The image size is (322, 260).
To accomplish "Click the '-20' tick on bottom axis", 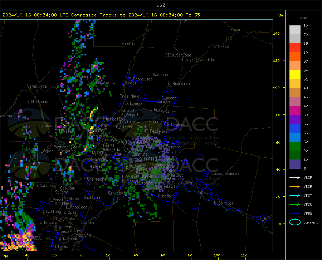I will pyautogui.click(x=53, y=255).
